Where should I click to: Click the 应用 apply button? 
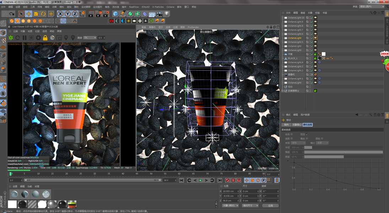(x=271, y=206)
